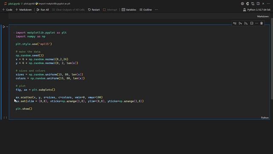Run the current code cell
The width and height of the screenshot is (273, 154).
[4, 27]
